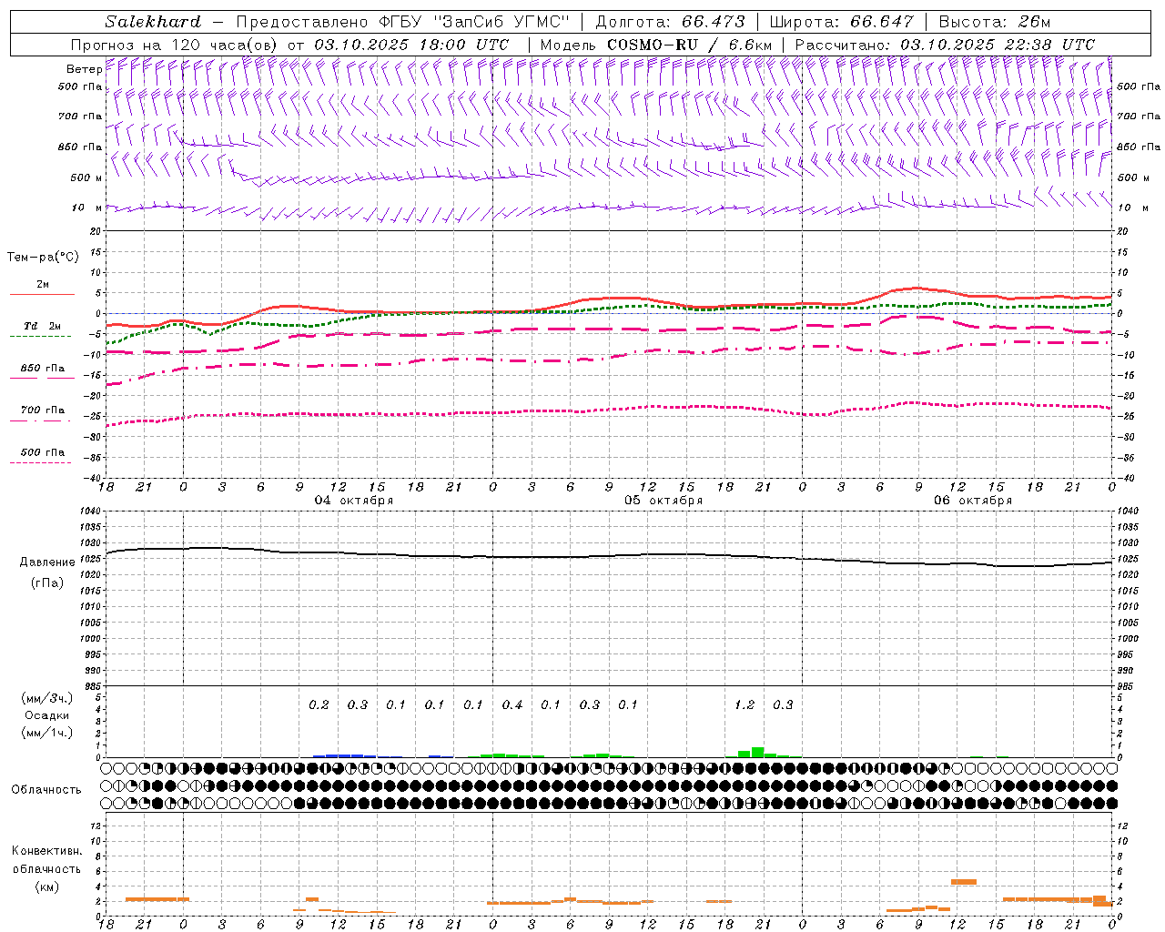Image resolution: width=1165 pixels, height=932 pixels.
Task: Click the (мм/3ч.) precipitation unit label
Action: click(x=47, y=698)
